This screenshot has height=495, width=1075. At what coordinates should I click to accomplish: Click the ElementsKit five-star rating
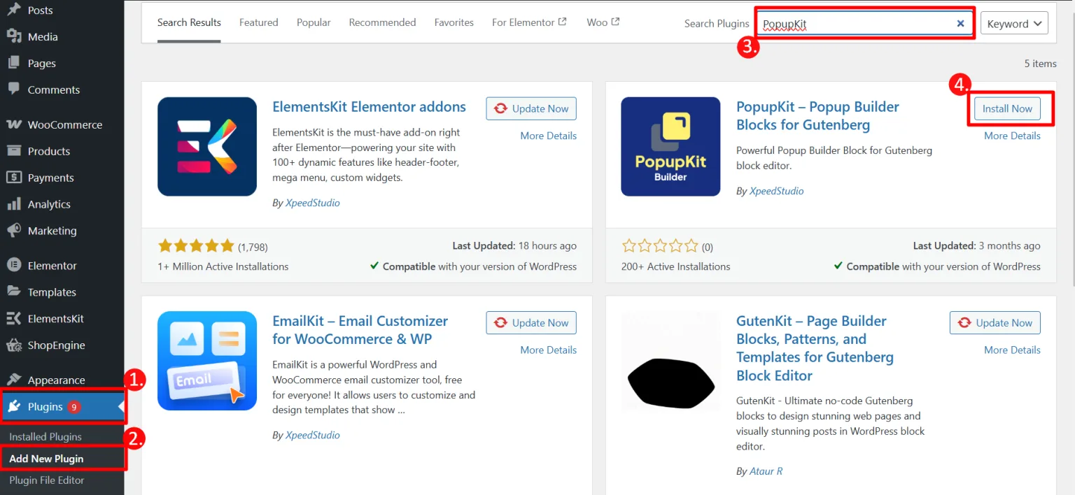(x=196, y=246)
